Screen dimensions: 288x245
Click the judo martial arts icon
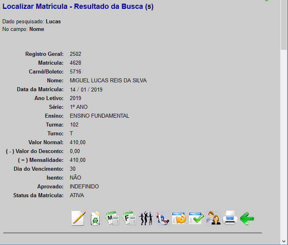(x=162, y=218)
